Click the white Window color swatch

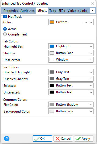[x=52, y=60]
